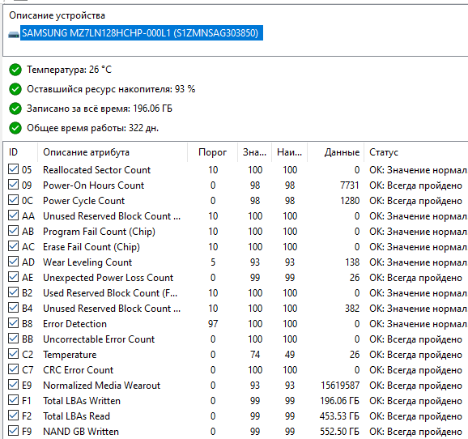Uncheck the 05 Reallocated Sector Count checkbox
468x439 pixels.
13,169
